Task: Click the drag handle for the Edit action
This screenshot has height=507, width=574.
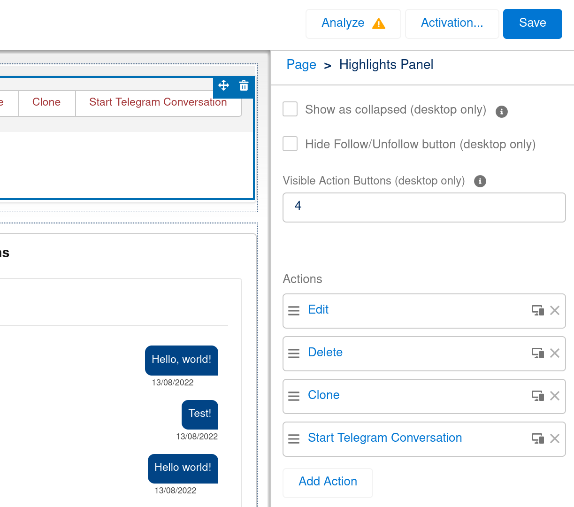Action: [x=294, y=311]
